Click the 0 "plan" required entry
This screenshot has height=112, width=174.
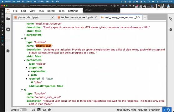tap(36, 82)
